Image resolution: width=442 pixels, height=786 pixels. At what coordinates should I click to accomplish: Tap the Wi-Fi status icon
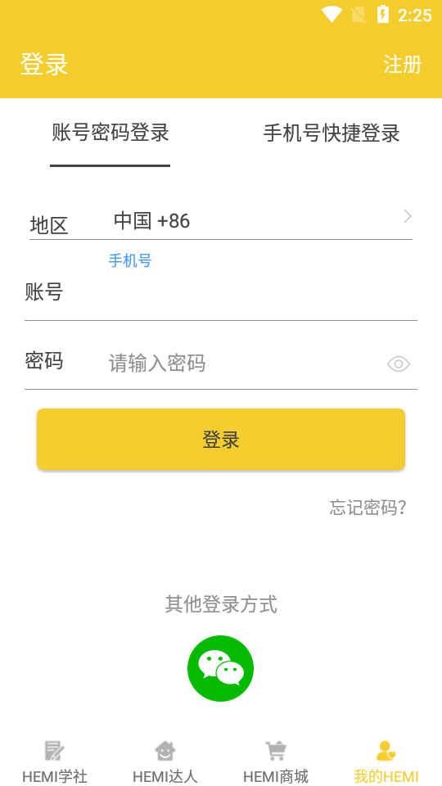click(x=331, y=15)
